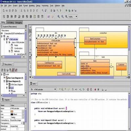Click the CashDispenser class box in diagram
The image size is (131, 131).
point(49,65)
